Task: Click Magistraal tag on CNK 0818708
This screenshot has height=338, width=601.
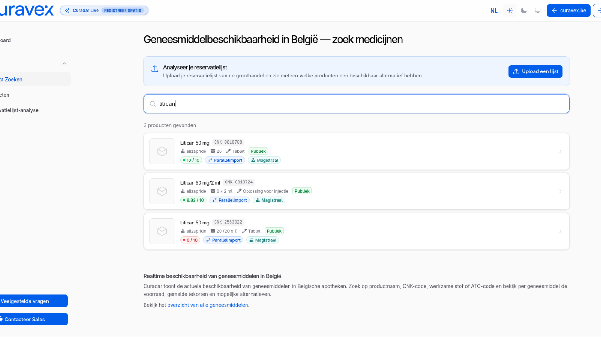Action: click(x=264, y=160)
